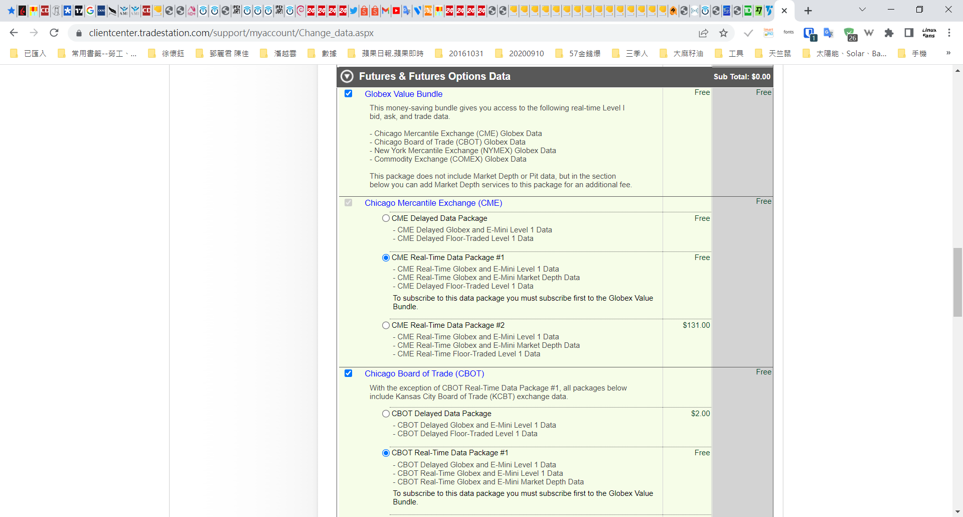Share this page via share icon

[704, 33]
